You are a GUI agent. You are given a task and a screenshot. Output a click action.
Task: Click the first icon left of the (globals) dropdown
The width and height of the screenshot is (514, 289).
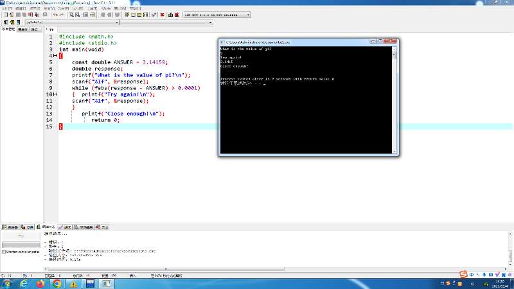6,22
